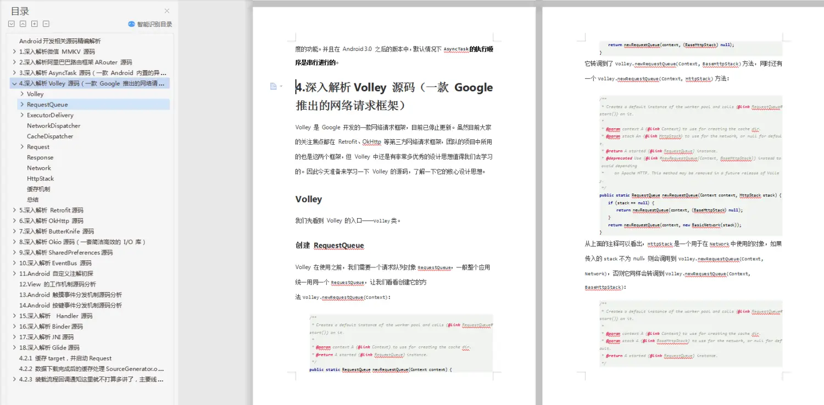Run 智能识别目录 smart outline detection
This screenshot has height=405, width=824.
[150, 24]
